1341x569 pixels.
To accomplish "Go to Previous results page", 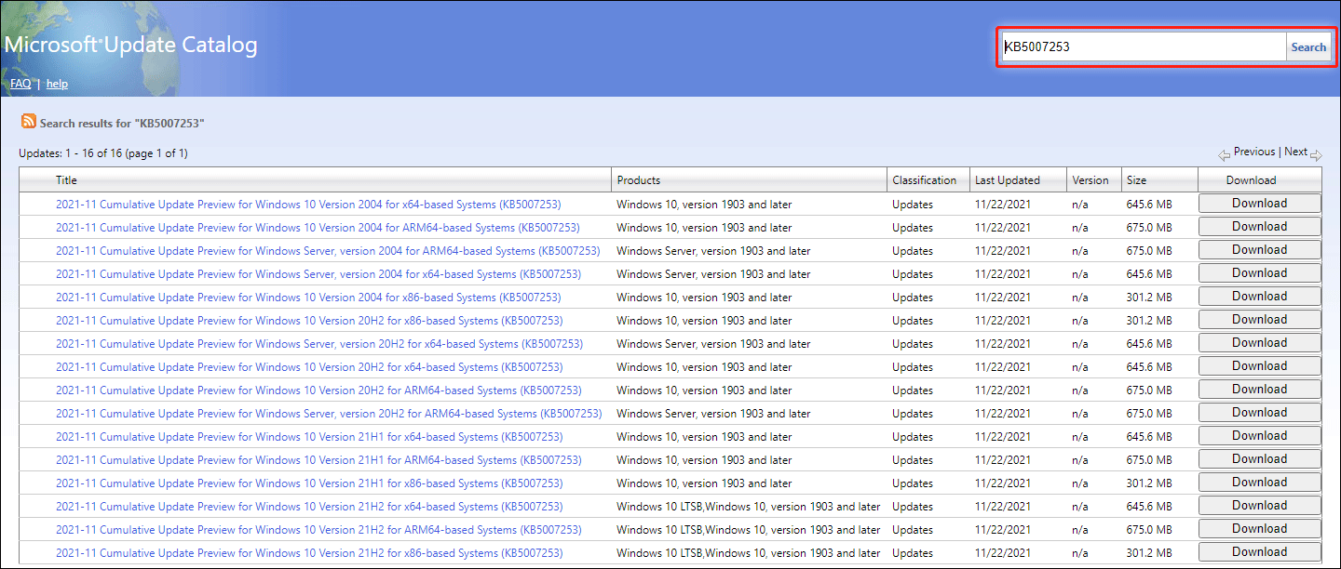I will [1254, 152].
